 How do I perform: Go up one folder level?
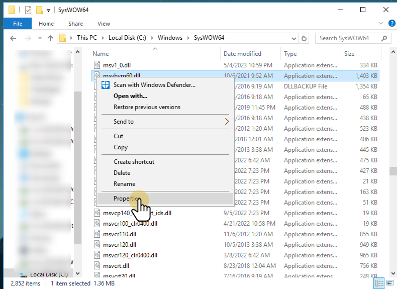pyautogui.click(x=50, y=38)
